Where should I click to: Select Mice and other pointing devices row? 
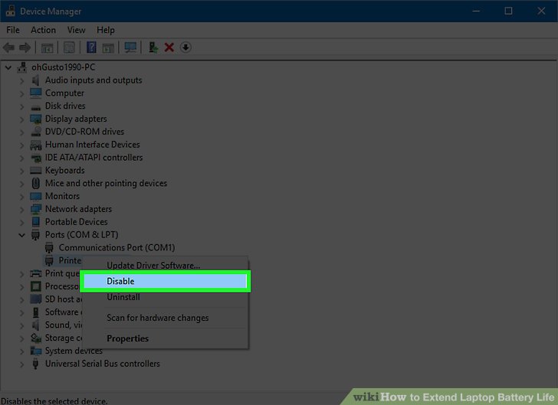point(106,183)
